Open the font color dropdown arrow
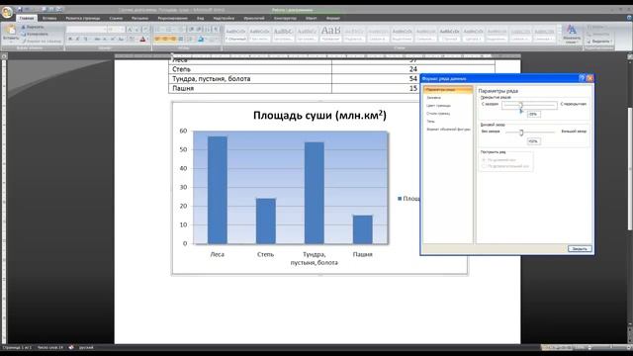The width and height of the screenshot is (633, 356). pos(147,40)
